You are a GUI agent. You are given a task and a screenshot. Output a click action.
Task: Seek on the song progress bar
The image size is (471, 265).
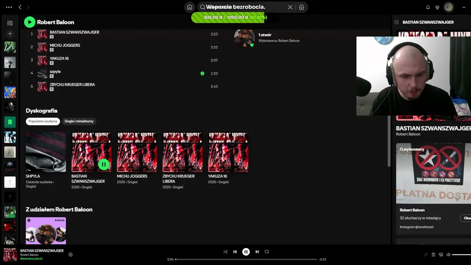click(246, 259)
